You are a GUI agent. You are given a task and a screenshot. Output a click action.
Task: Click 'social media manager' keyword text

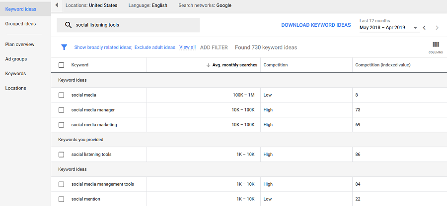pos(93,110)
